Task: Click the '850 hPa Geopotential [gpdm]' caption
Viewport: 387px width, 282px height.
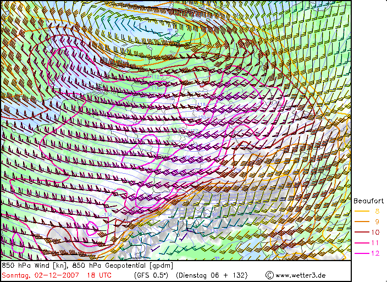Action: (x=123, y=266)
